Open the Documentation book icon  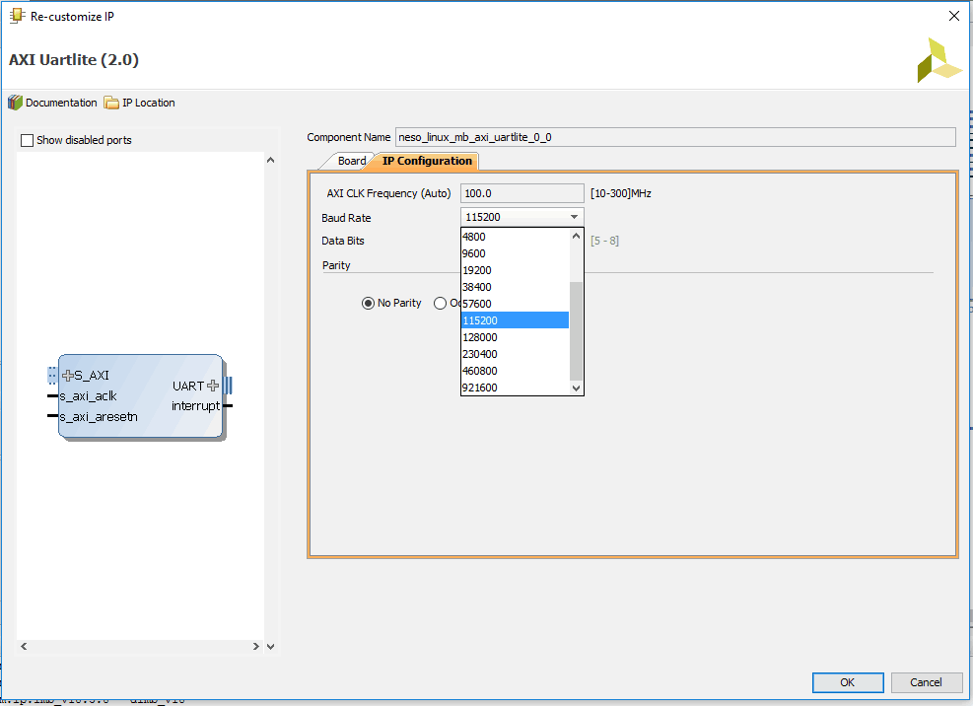tap(15, 103)
